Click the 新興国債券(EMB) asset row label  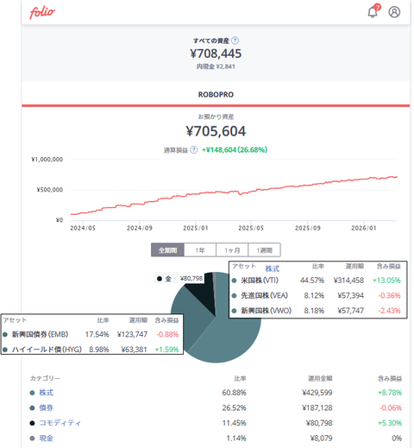[x=40, y=334]
